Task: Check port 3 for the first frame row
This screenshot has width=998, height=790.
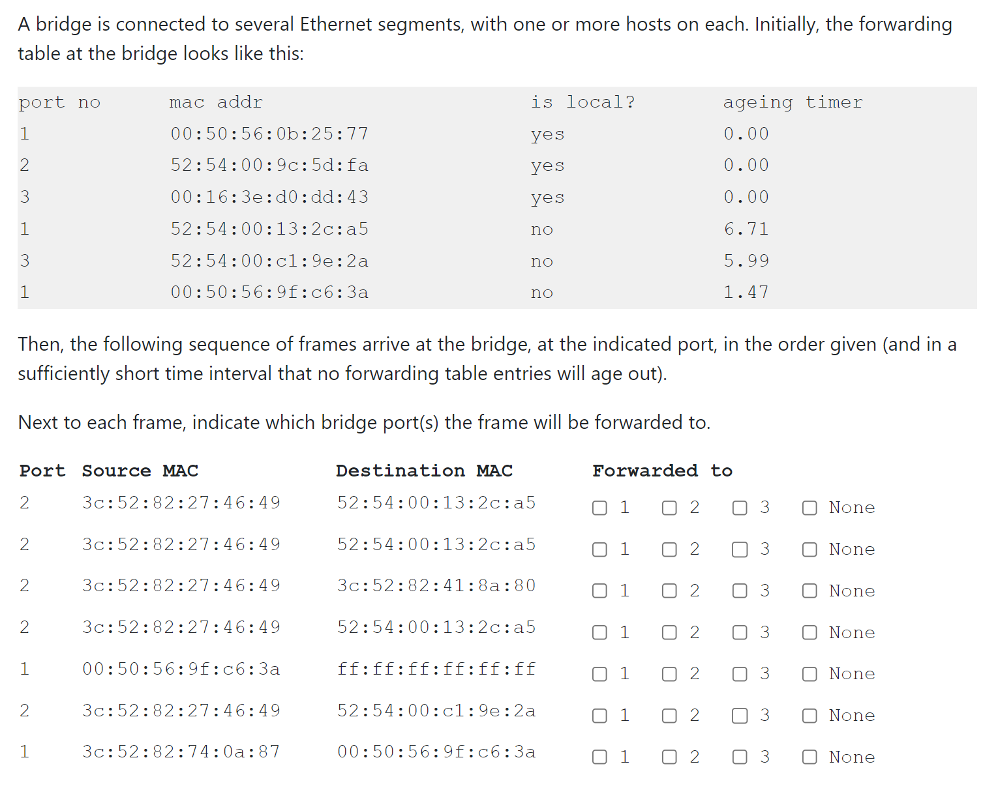Action: pyautogui.click(x=740, y=507)
